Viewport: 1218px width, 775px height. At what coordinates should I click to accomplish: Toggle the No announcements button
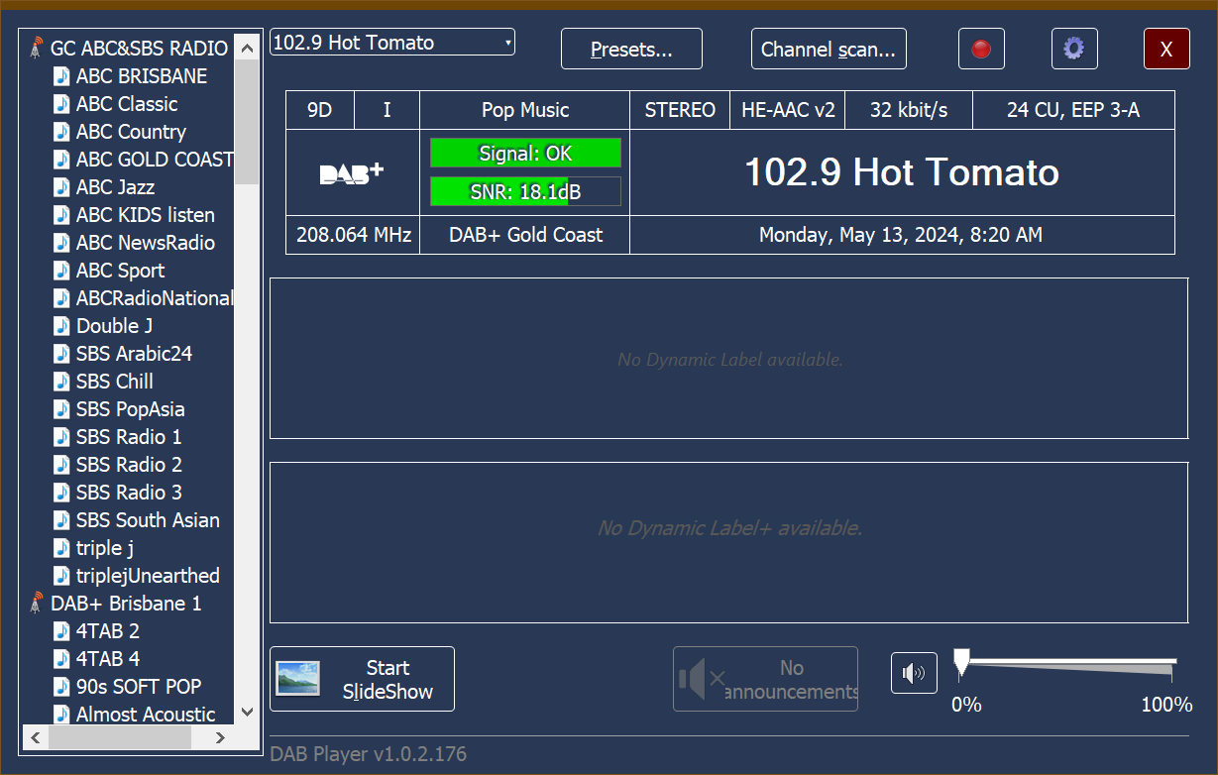[765, 680]
